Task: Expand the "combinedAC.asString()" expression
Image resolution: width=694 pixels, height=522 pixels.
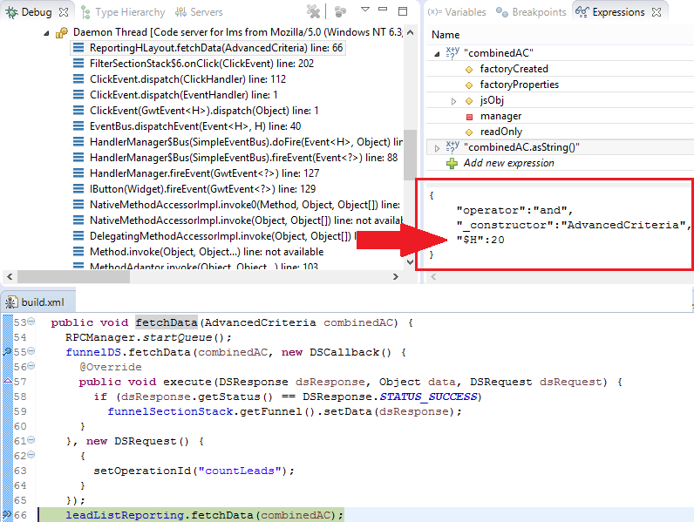Action: pos(438,148)
